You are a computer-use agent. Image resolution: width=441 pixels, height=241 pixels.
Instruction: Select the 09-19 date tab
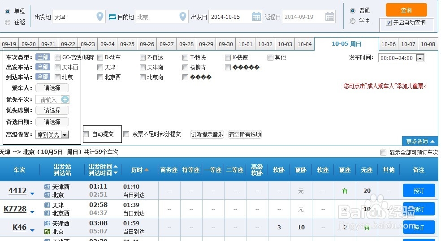coord(9,44)
